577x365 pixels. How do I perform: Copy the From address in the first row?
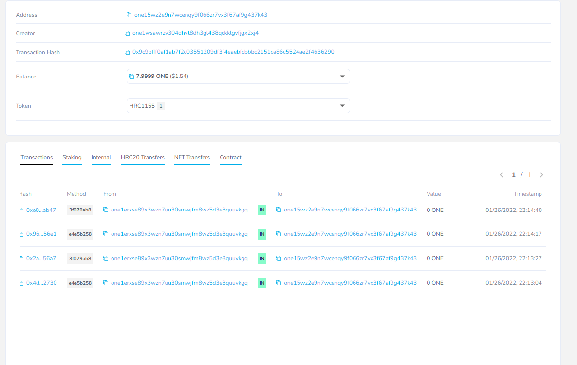(x=106, y=210)
